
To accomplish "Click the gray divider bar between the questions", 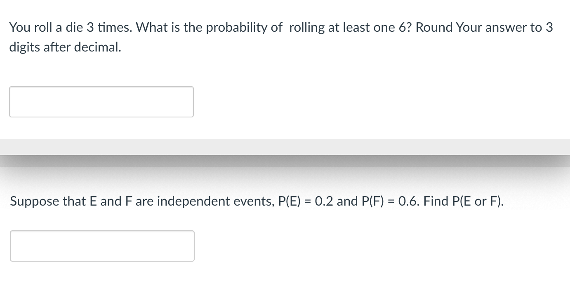I will (x=285, y=147).
